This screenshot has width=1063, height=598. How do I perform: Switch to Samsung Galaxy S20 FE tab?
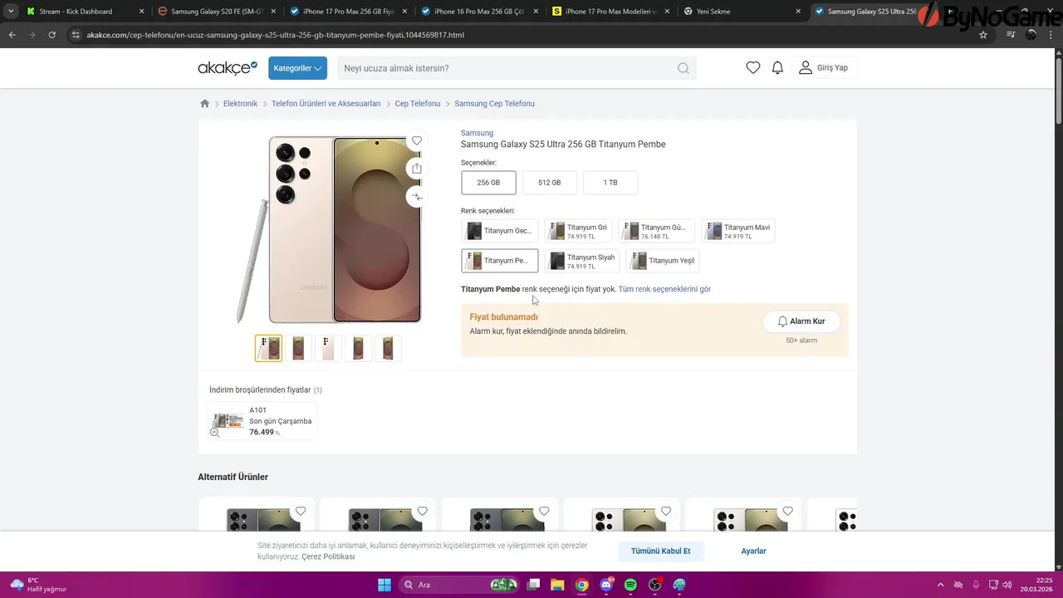point(217,12)
